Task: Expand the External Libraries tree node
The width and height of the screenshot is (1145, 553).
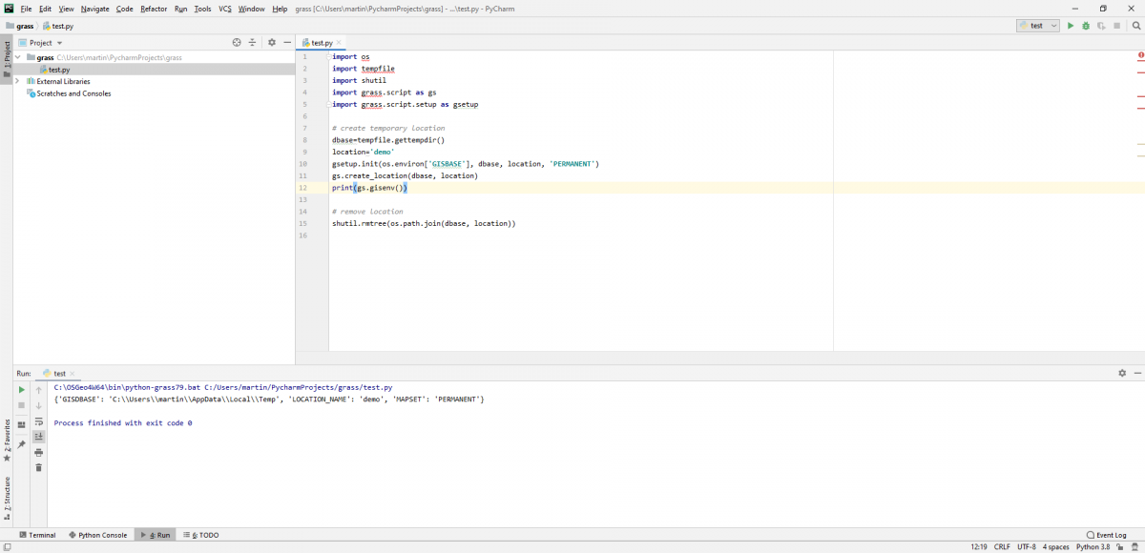Action: [x=18, y=82]
